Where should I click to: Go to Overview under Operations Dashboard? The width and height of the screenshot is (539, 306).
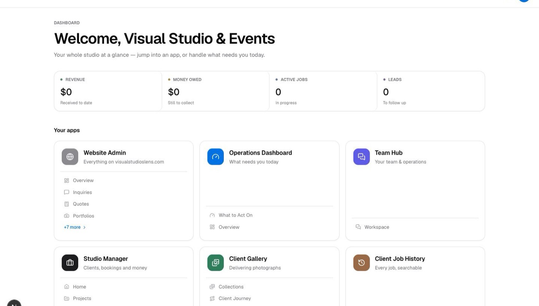click(x=229, y=227)
